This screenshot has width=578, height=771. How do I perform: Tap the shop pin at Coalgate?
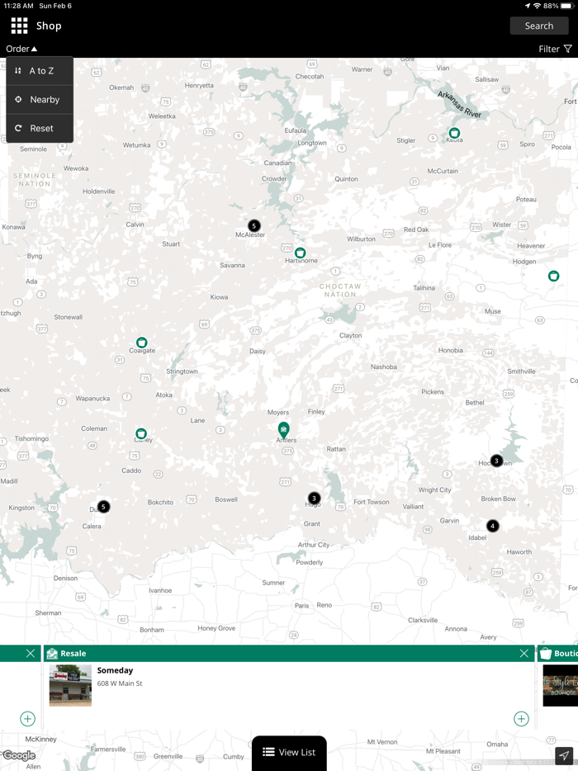(142, 343)
